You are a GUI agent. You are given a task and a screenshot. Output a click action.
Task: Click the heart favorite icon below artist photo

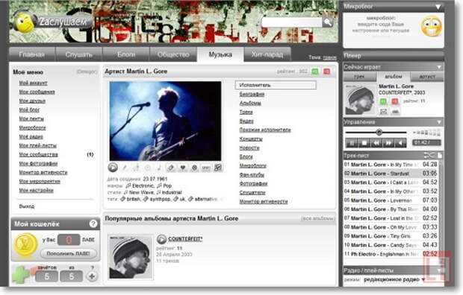183,168
